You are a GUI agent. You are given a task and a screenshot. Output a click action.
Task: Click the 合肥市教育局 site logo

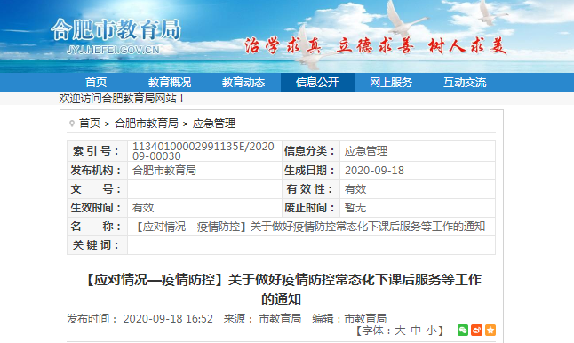(x=116, y=29)
